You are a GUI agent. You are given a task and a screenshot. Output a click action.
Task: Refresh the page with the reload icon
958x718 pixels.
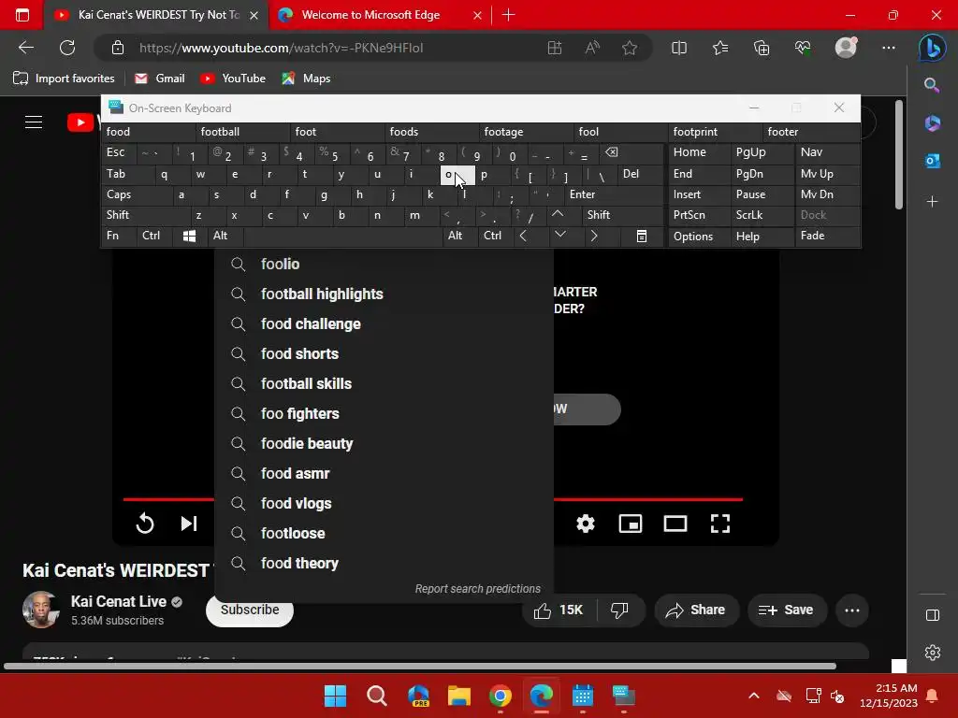pos(67,48)
